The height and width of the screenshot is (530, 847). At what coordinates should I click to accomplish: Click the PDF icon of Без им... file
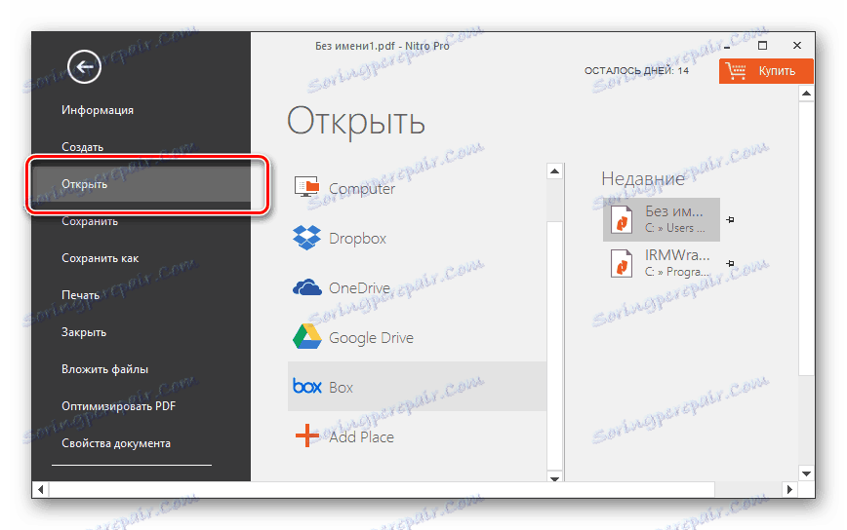[622, 219]
